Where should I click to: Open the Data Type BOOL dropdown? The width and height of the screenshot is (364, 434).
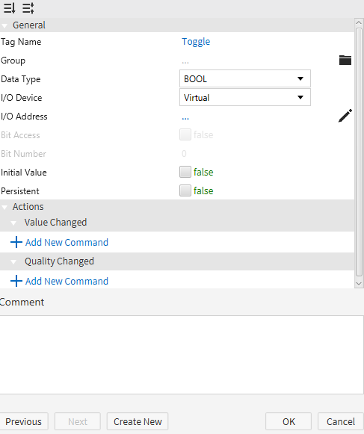[245, 78]
